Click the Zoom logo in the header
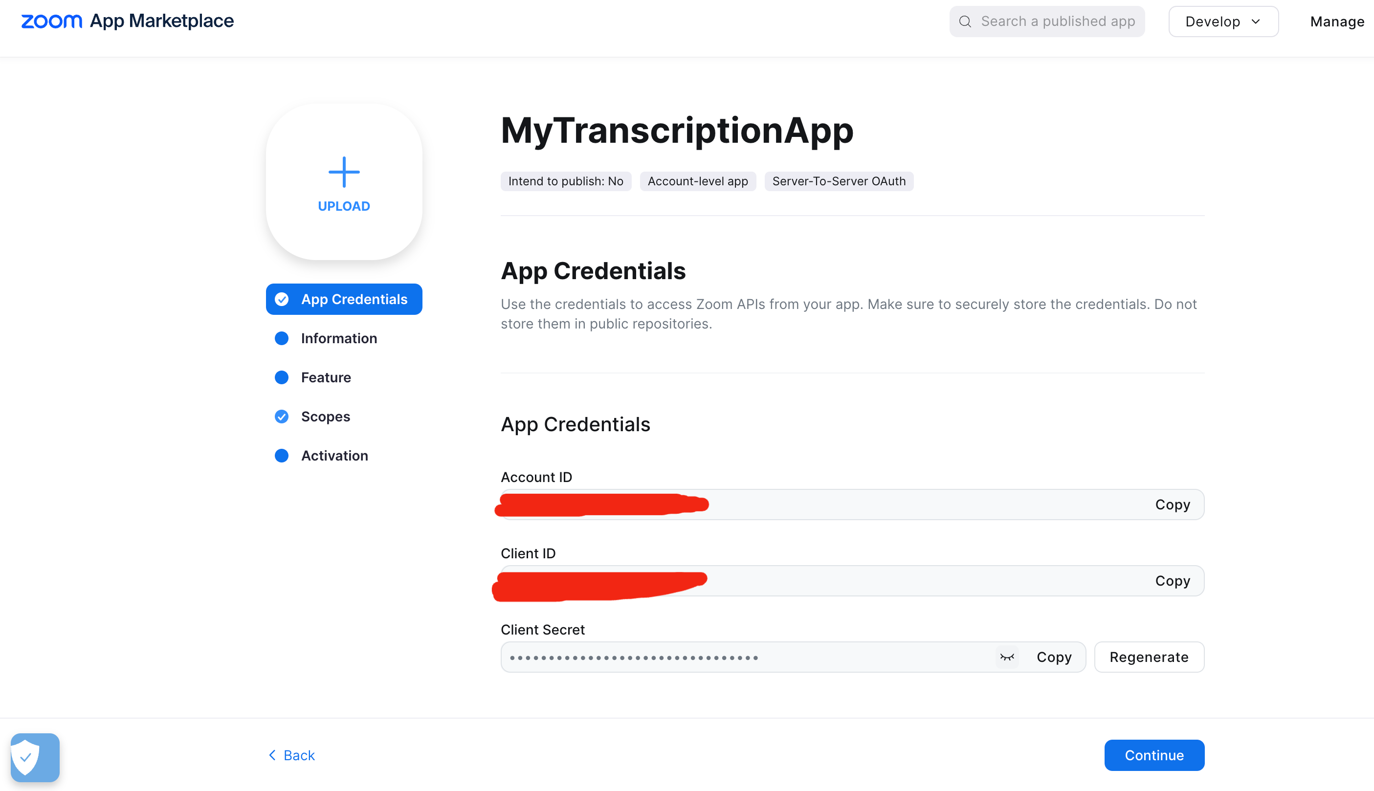The image size is (1374, 791). 51,21
